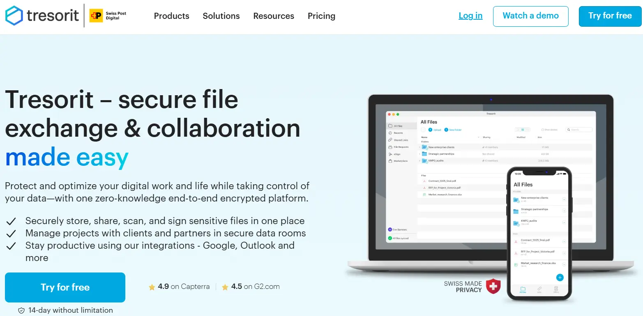
Task: Click the Log in link
Action: click(x=470, y=16)
